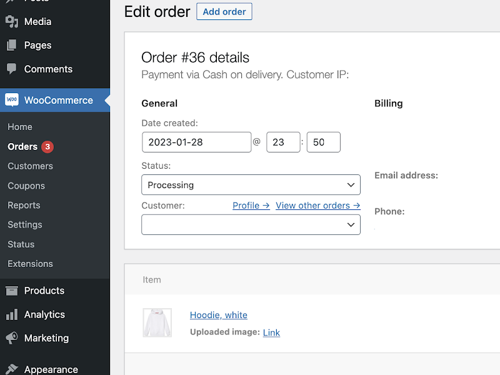
Task: Open Comments via its speech bubble icon
Action: pyautogui.click(x=11, y=69)
